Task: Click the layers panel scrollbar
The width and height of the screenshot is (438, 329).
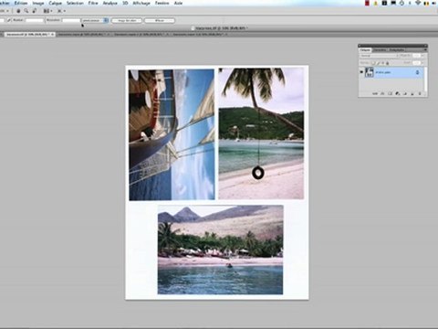Action: pos(425,80)
